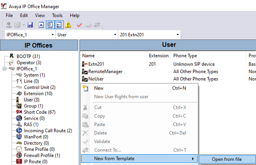Click the IP Route red sign icon

point(19,161)
